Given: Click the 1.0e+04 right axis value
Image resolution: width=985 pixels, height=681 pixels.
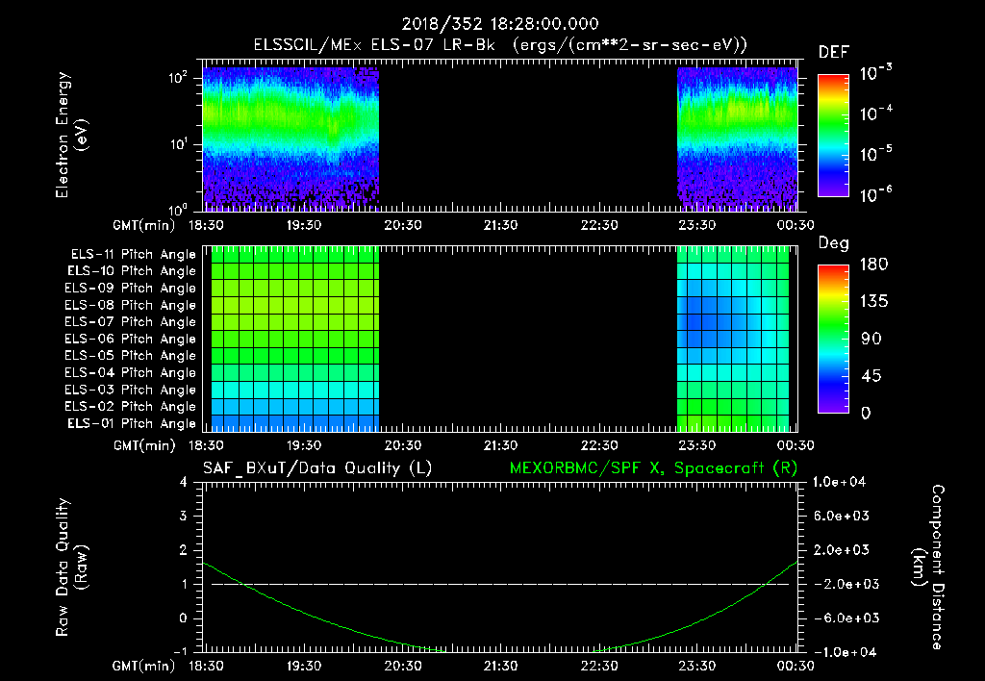Looking at the screenshot, I should 839,482.
